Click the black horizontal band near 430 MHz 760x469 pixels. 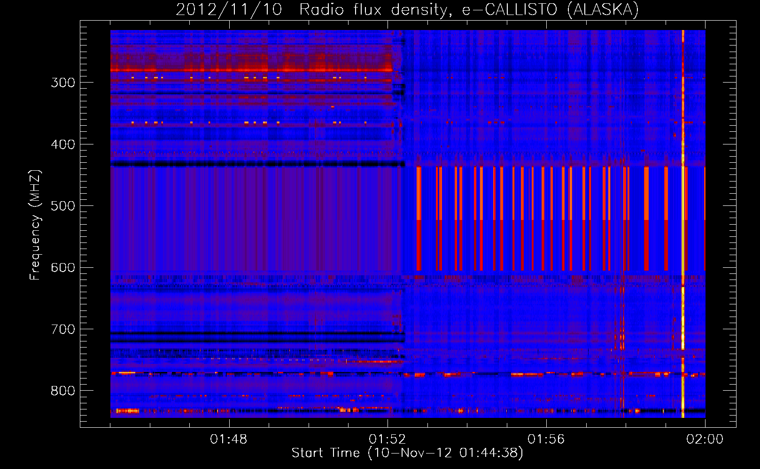[257, 164]
